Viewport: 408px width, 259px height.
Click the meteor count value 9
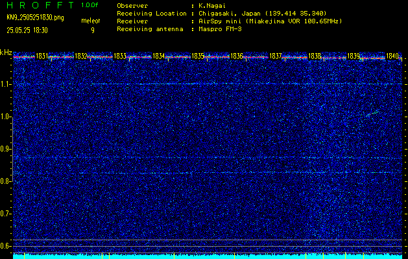click(93, 30)
